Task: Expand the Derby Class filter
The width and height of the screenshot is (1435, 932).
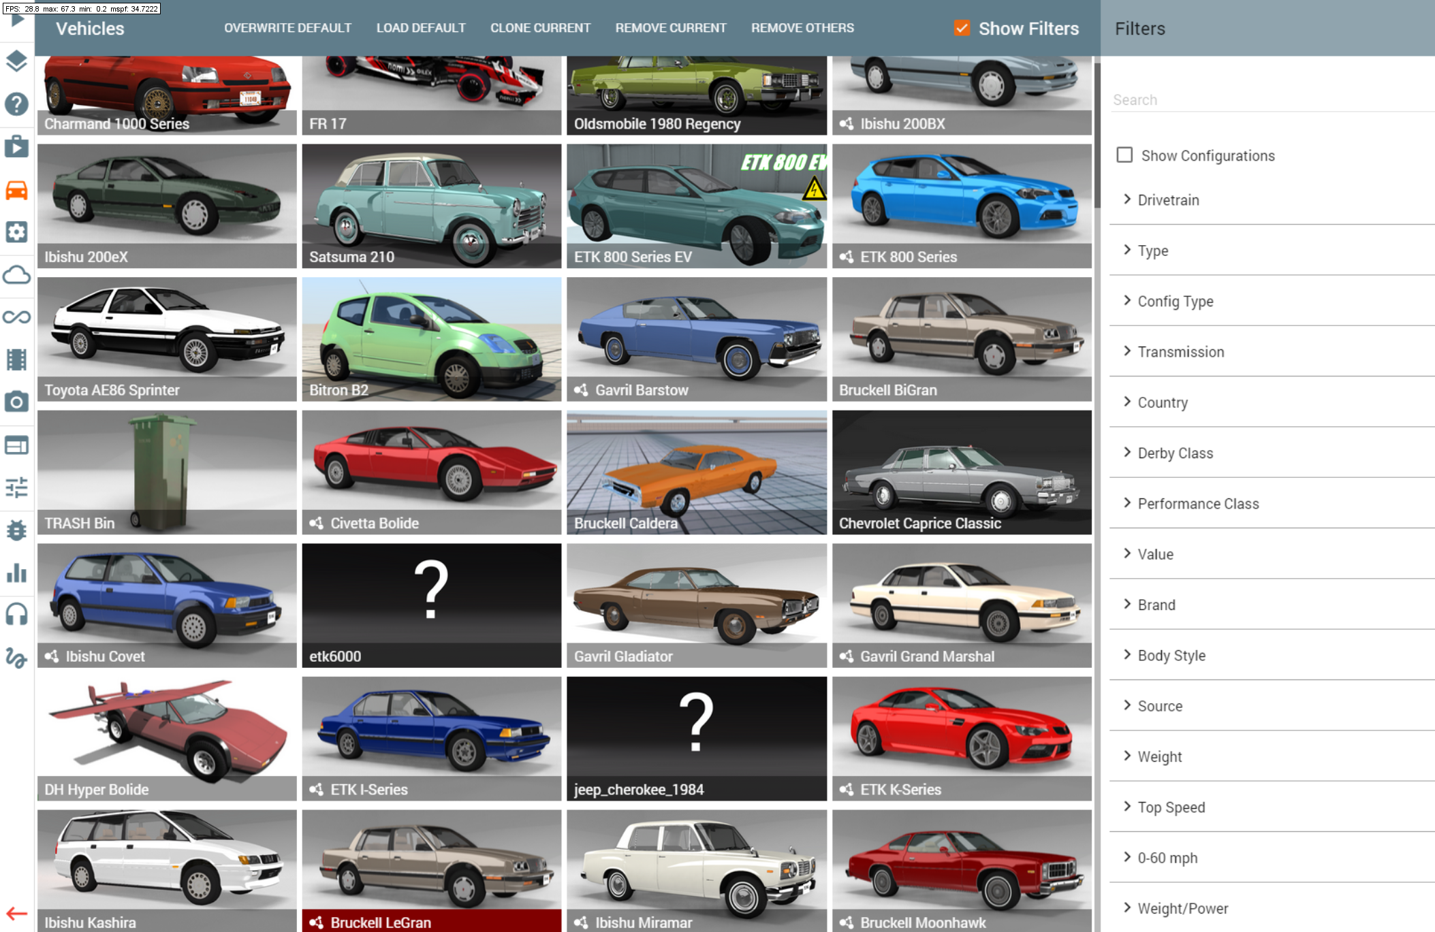Action: pyautogui.click(x=1272, y=453)
